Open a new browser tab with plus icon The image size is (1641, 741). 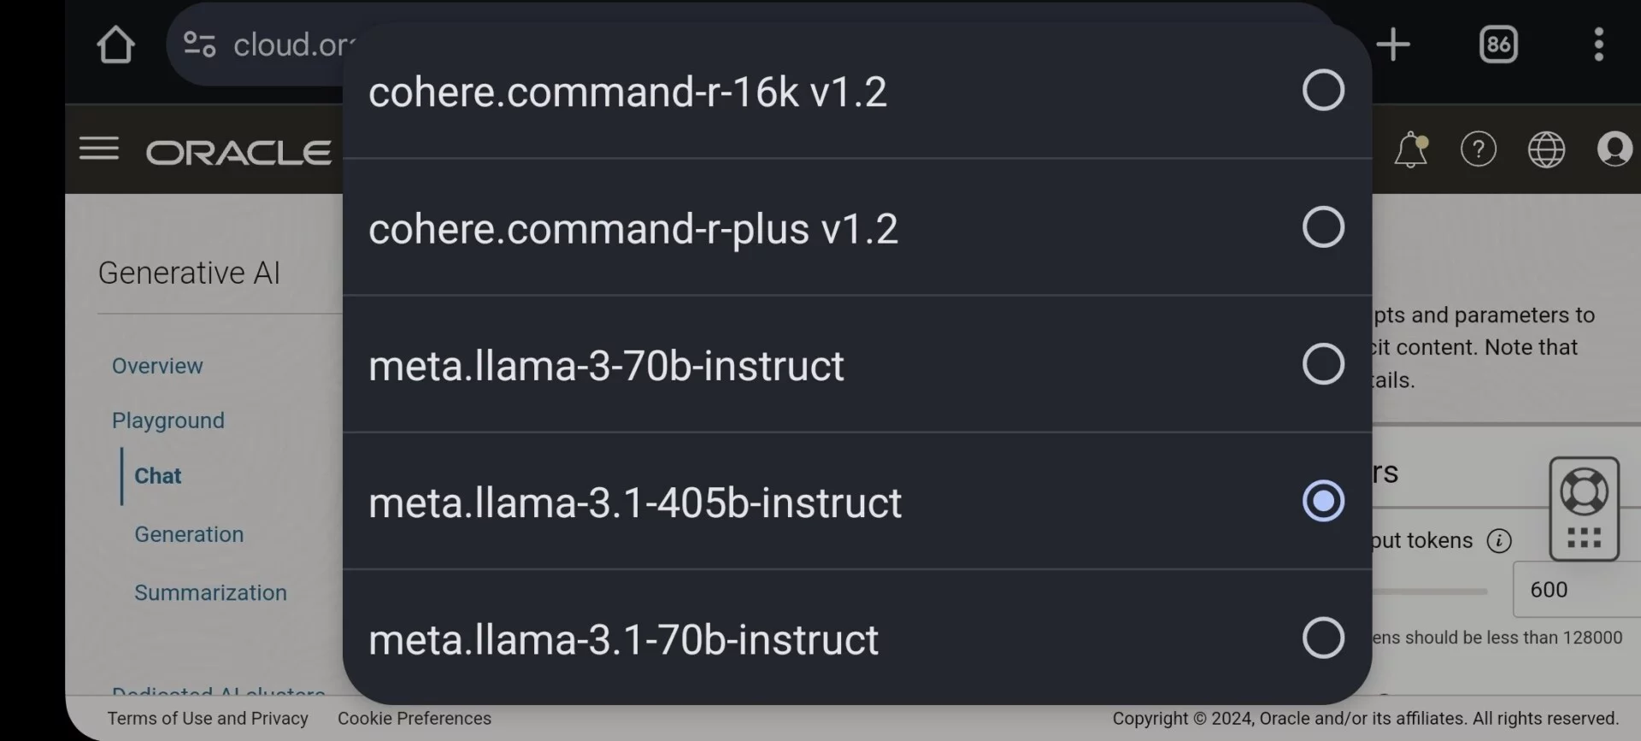click(x=1392, y=44)
